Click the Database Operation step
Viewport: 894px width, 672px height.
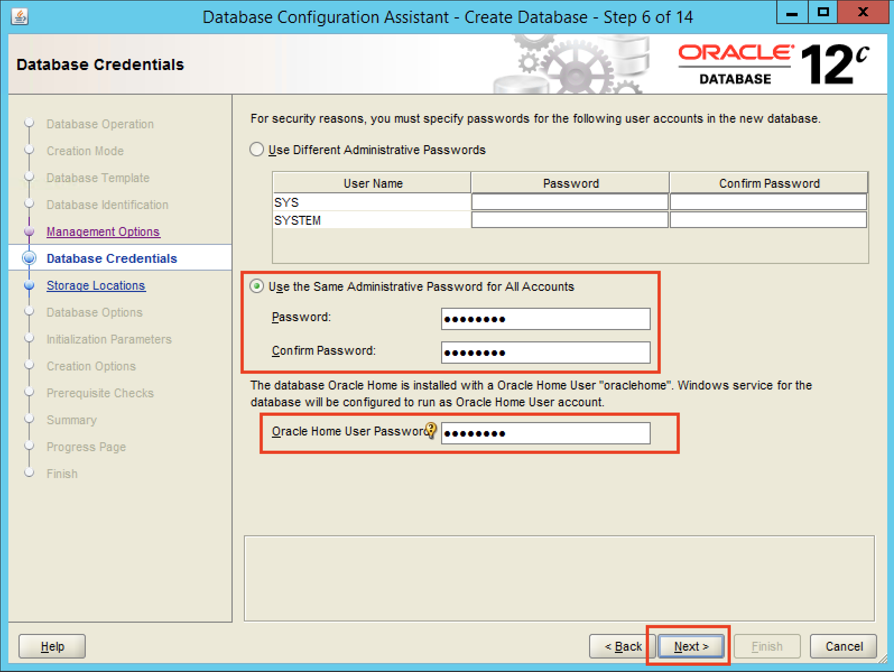[100, 124]
